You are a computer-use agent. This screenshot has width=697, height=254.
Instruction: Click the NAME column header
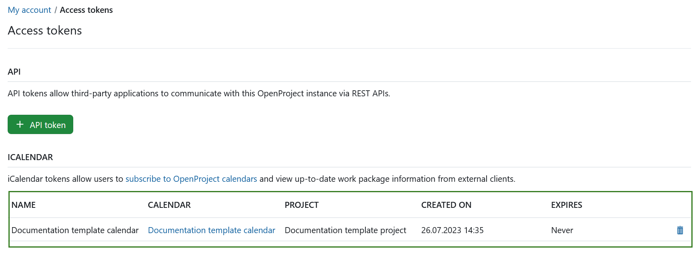click(x=23, y=205)
